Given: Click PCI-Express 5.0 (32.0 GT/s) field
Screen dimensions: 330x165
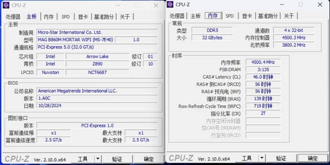Looking at the screenshot, I should click(97, 47).
